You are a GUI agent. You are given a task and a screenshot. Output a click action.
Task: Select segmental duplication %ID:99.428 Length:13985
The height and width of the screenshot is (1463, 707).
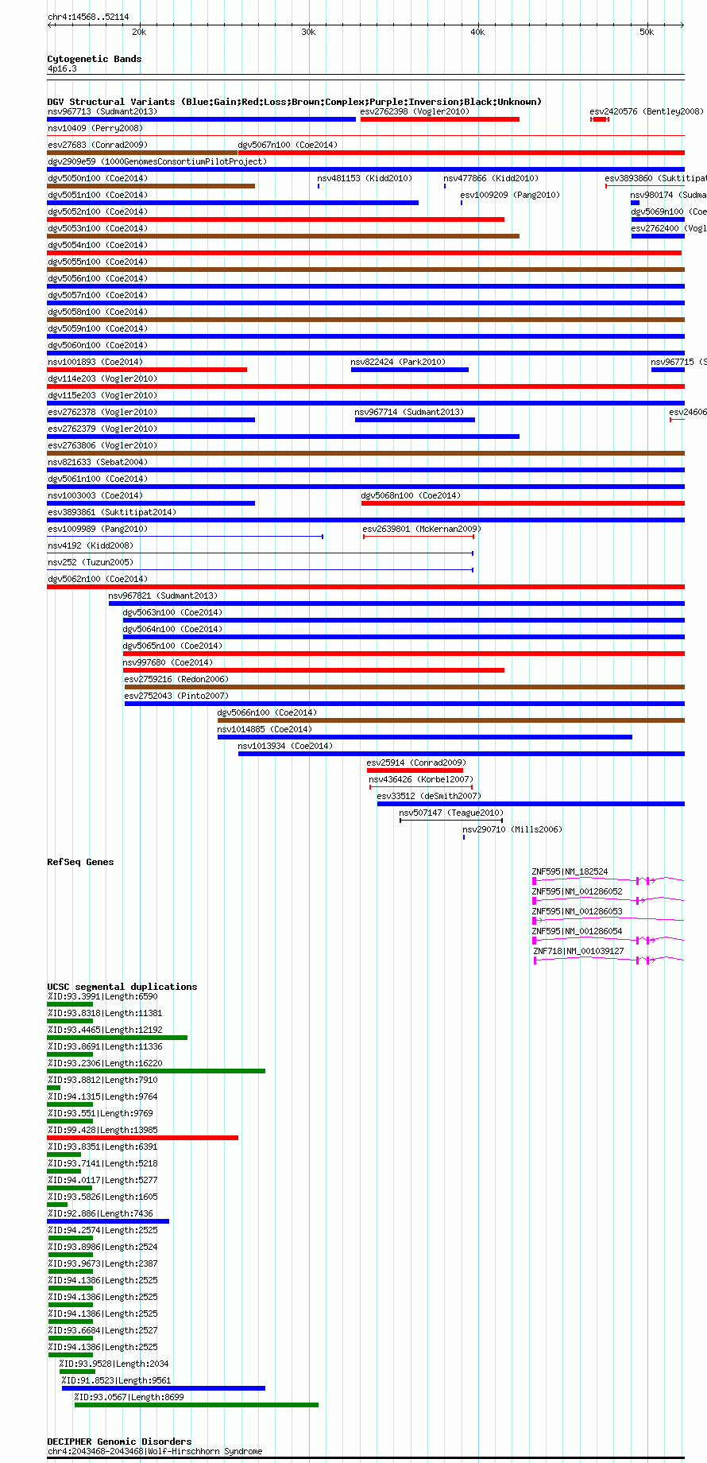point(143,1138)
